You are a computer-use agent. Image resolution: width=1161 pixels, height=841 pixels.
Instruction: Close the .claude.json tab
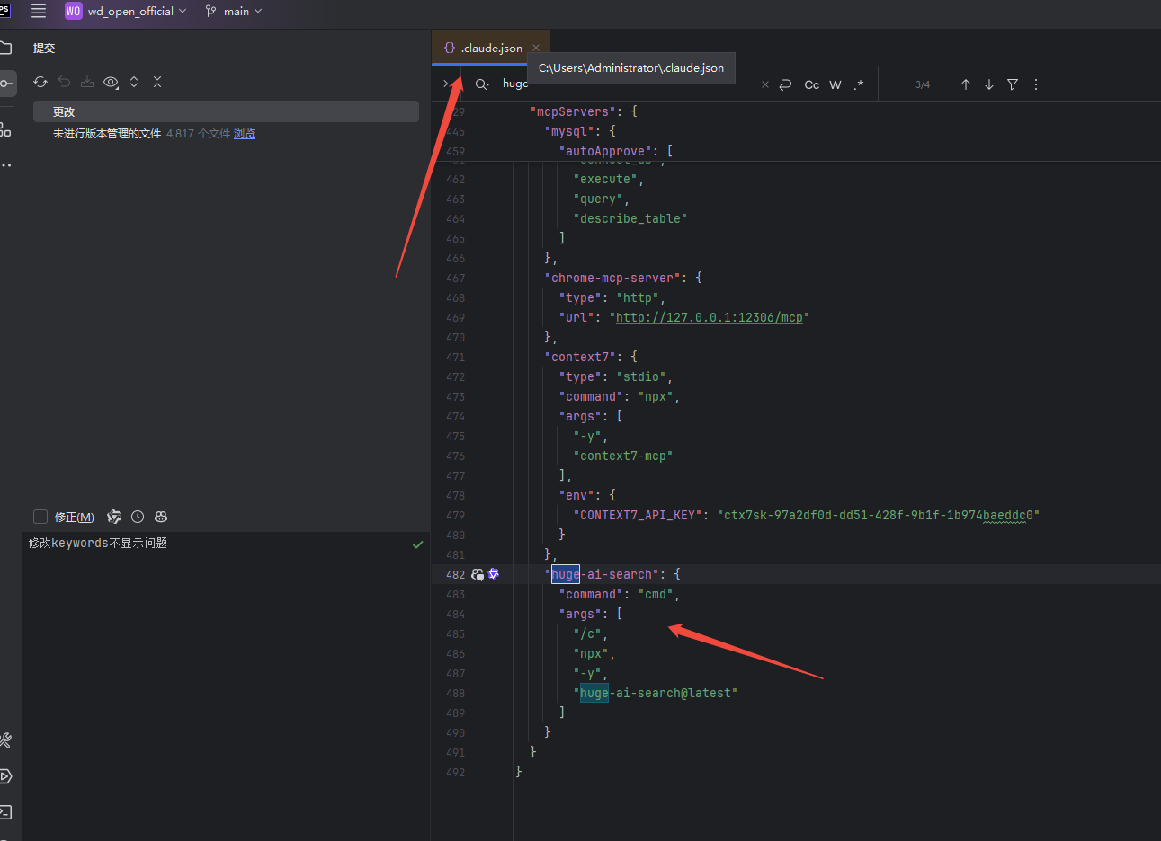coord(536,48)
